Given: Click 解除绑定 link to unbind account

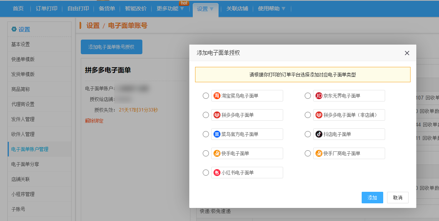Looking at the screenshot, I should click(94, 121).
